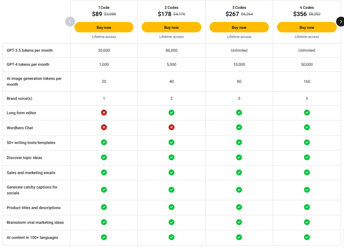Screen dimensions: 344x248
Task: Buy now for the 3 Codes plan
Action: [239, 27]
